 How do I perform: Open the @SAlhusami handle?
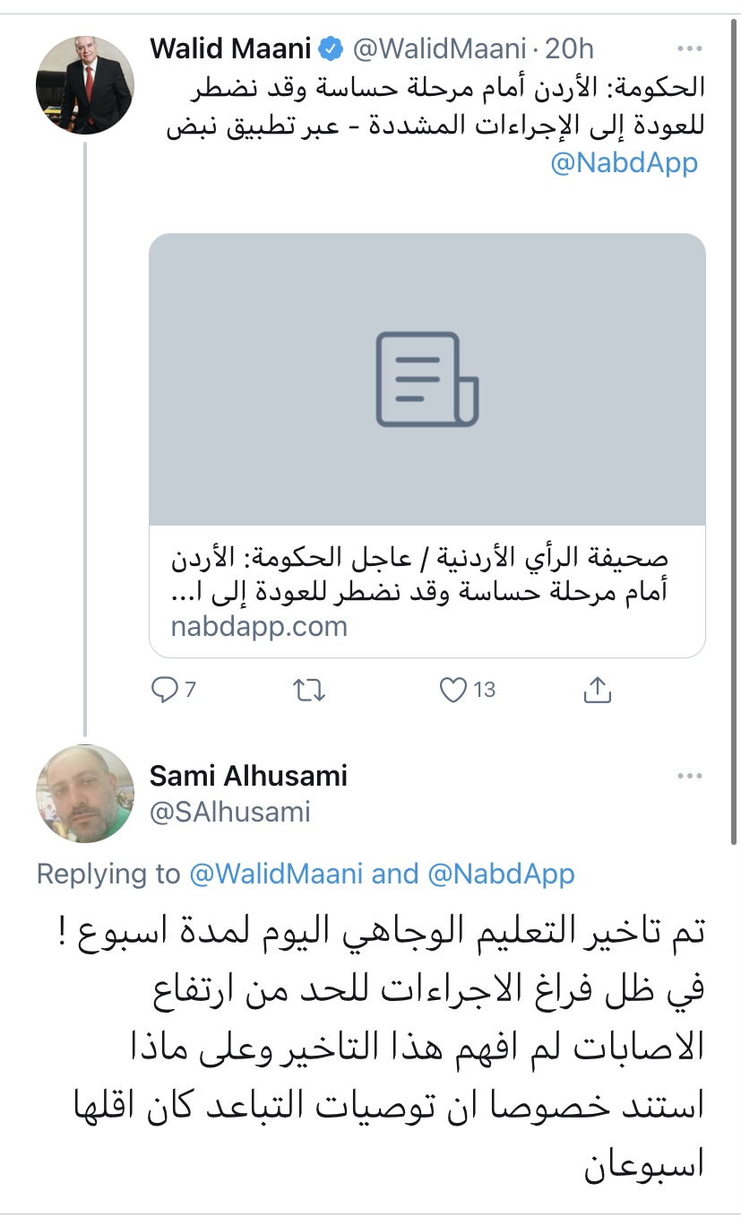tap(230, 813)
